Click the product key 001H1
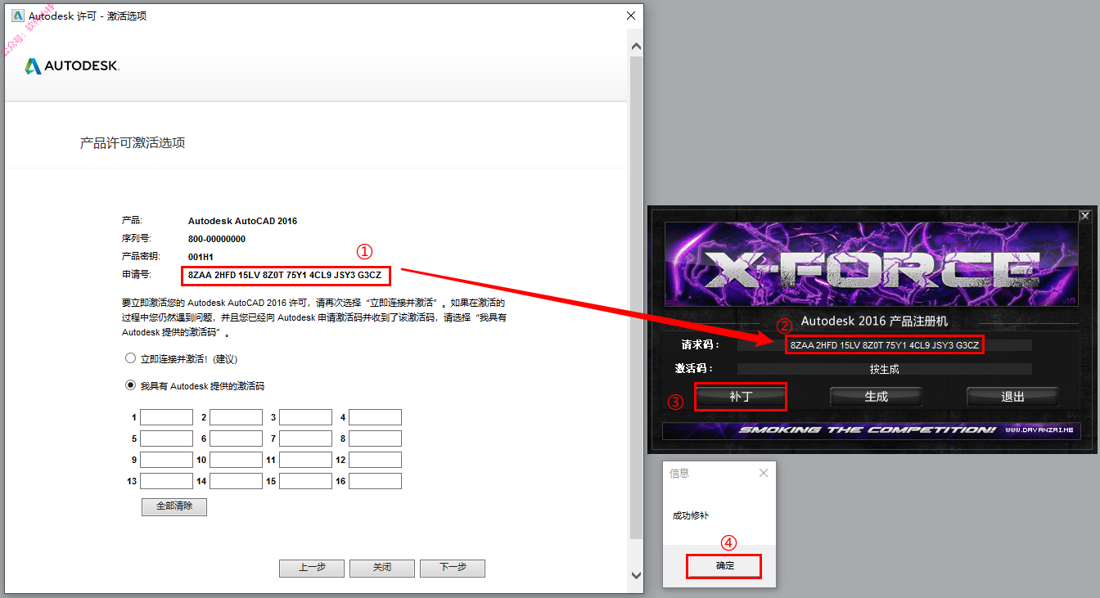 (x=201, y=257)
